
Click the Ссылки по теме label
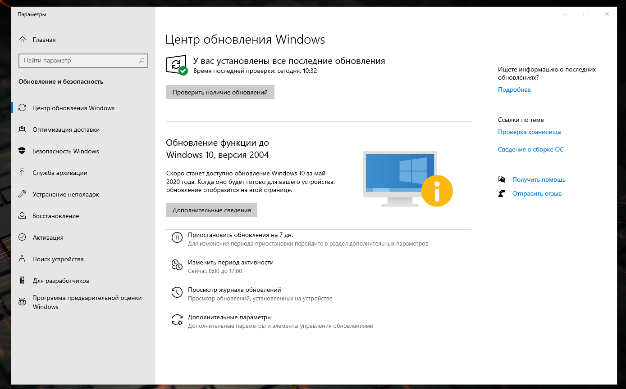[x=521, y=120]
